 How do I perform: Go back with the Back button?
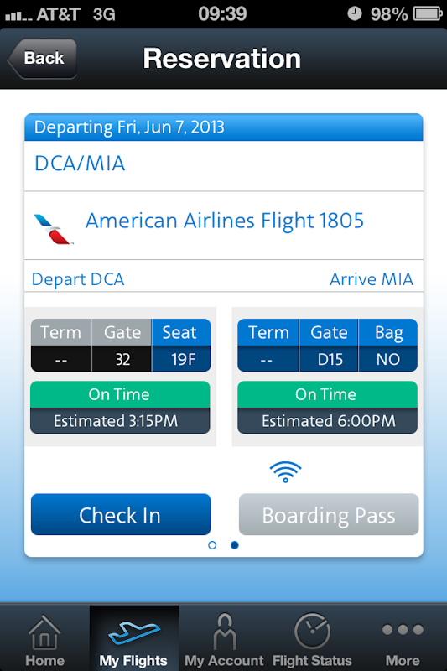(42, 58)
